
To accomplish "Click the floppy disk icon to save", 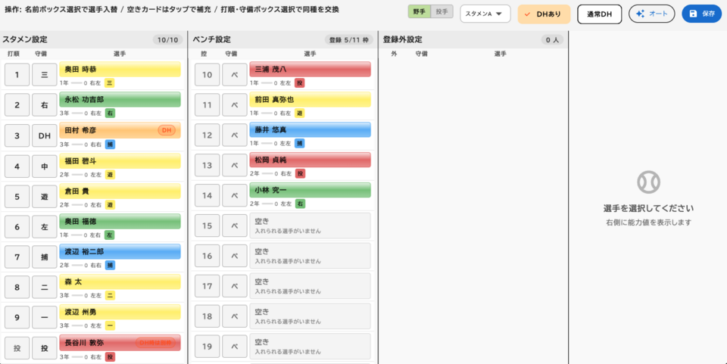I will (x=693, y=14).
